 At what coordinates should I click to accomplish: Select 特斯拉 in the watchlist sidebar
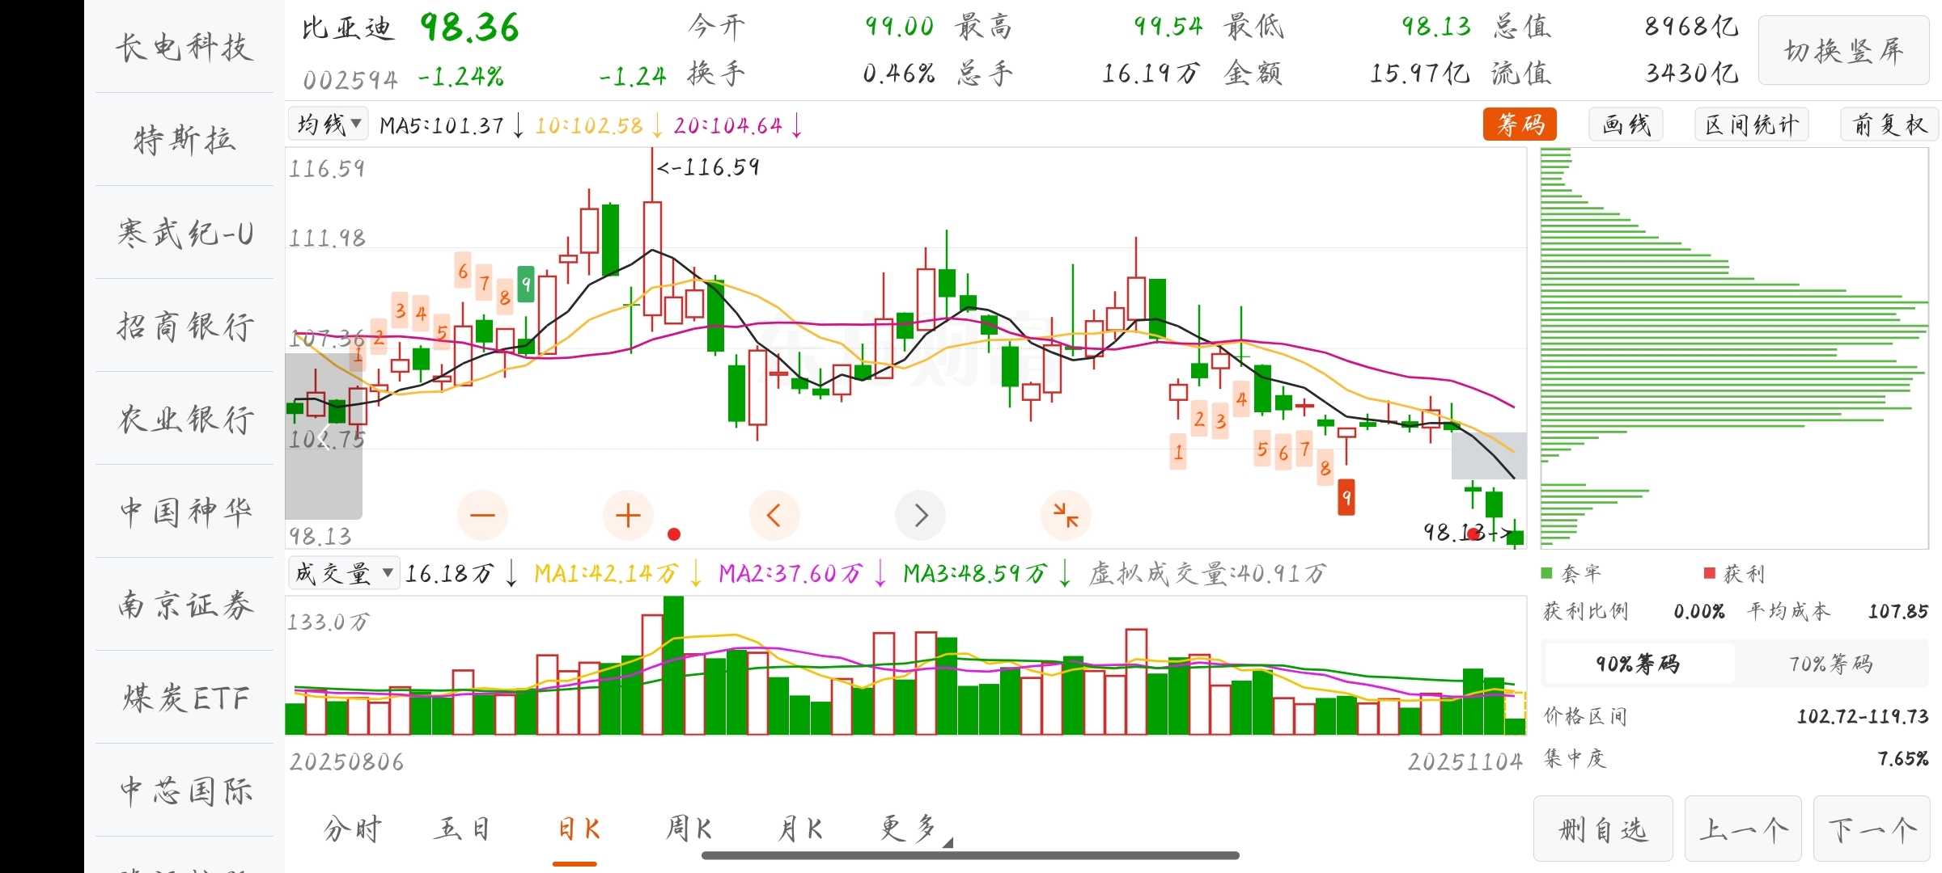click(x=184, y=140)
